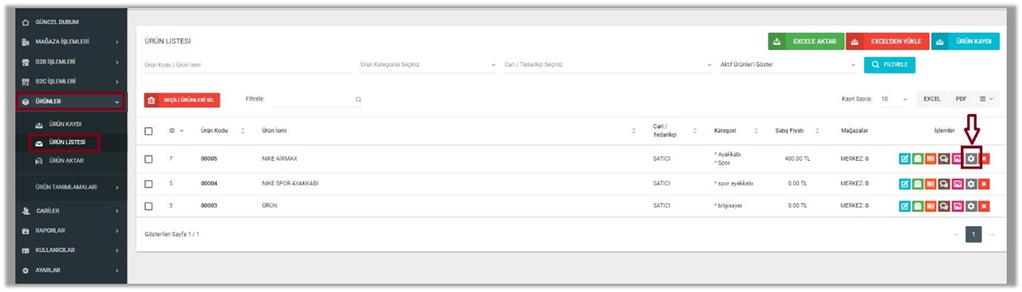Delete selected products with SEÇİLİ ÜRÜNLERİ SİL
Screen dimensions: 1022x292
click(x=182, y=100)
